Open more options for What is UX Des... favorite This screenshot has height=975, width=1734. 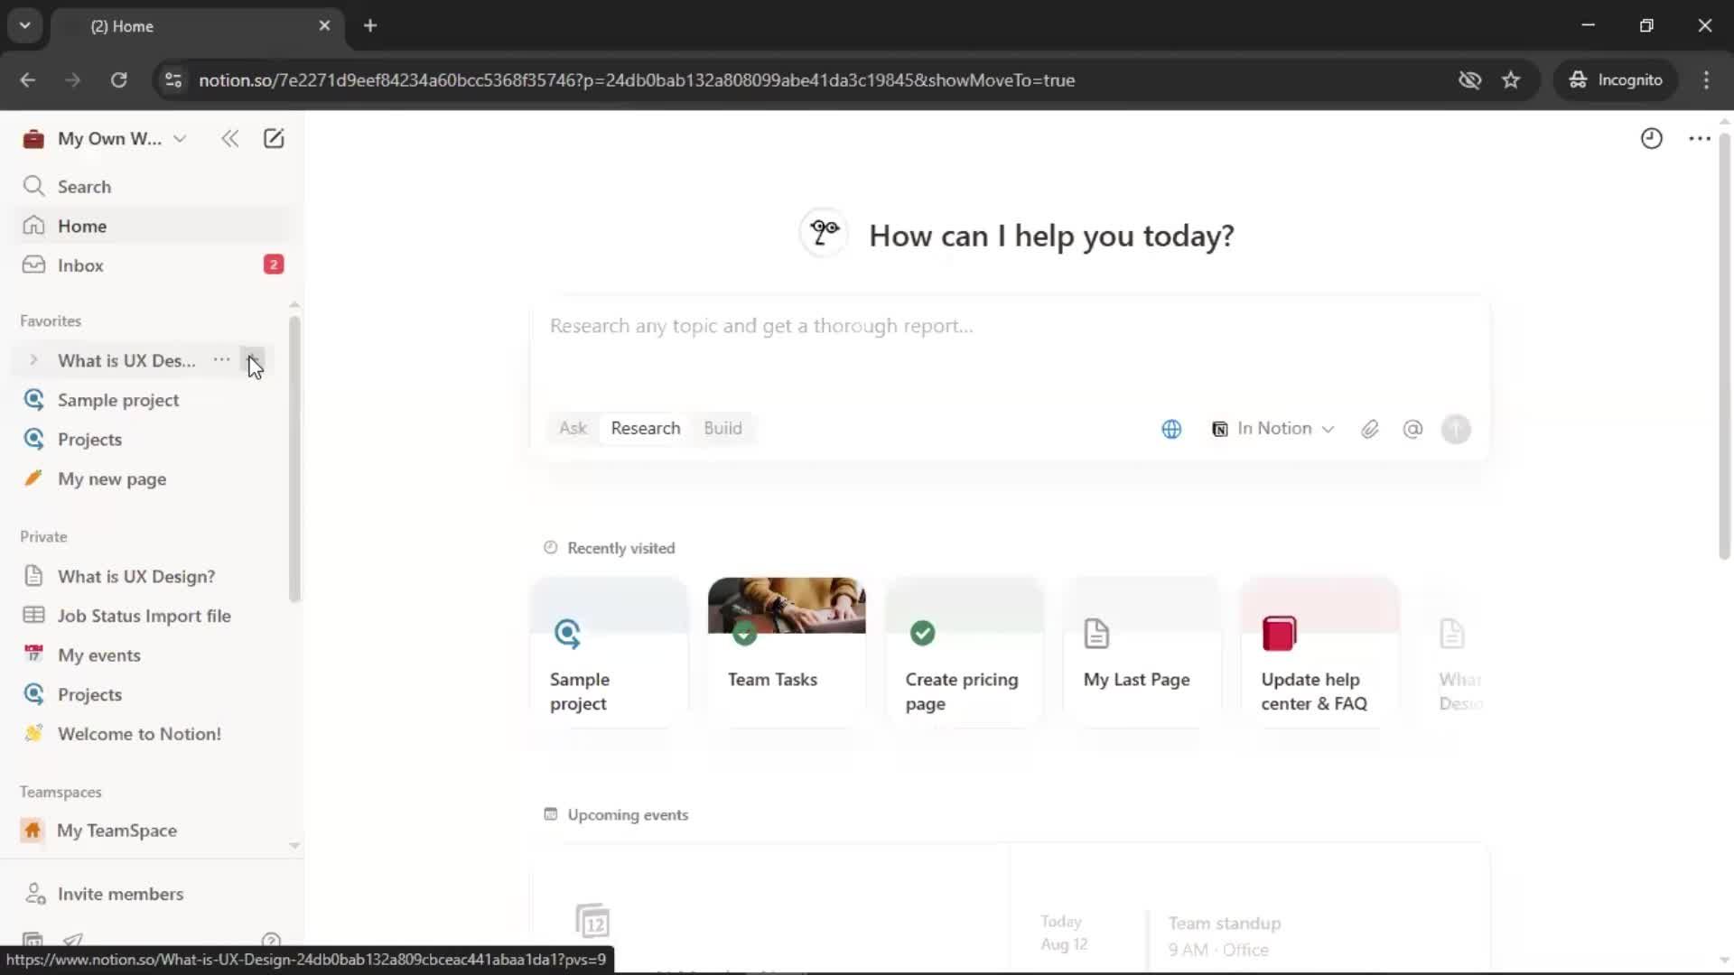(x=221, y=359)
